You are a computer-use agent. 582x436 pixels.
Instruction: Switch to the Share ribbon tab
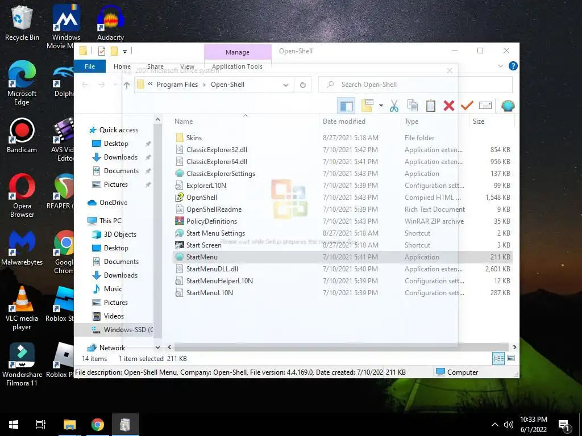coord(155,66)
